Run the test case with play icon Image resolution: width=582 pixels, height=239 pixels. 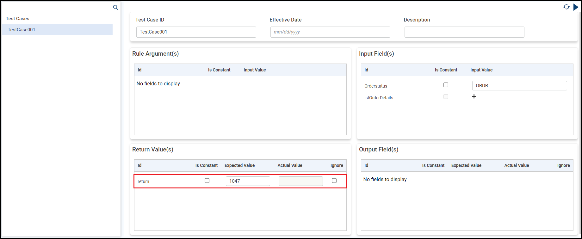coord(576,7)
